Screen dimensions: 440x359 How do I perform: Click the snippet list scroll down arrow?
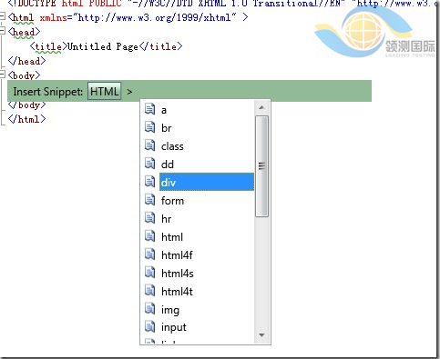pyautogui.click(x=261, y=335)
